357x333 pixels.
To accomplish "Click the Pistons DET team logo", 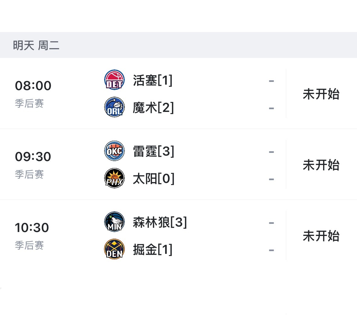I will point(114,80).
